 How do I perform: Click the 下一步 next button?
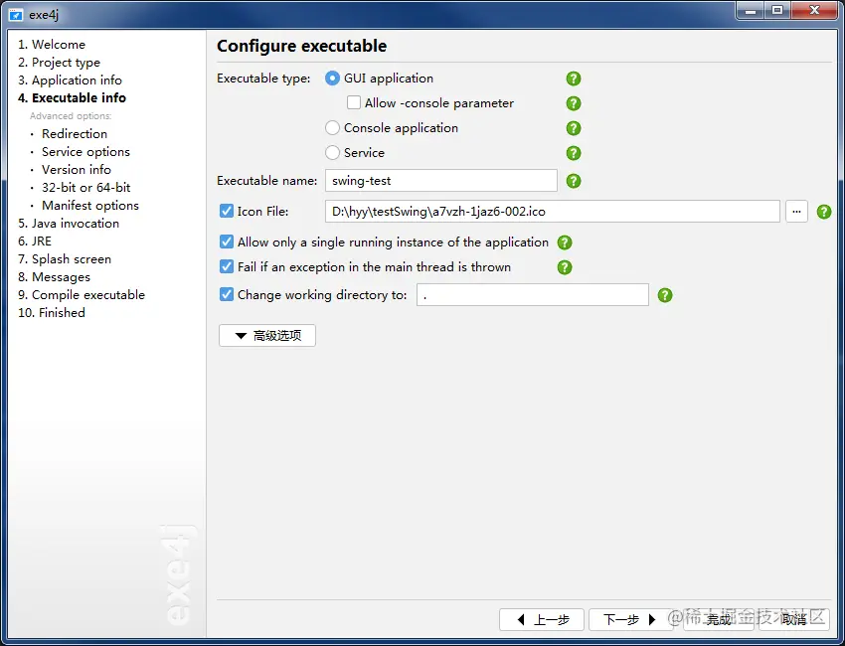[x=630, y=619]
